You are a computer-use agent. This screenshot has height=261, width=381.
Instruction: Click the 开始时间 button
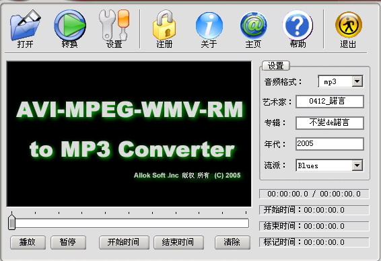point(124,242)
